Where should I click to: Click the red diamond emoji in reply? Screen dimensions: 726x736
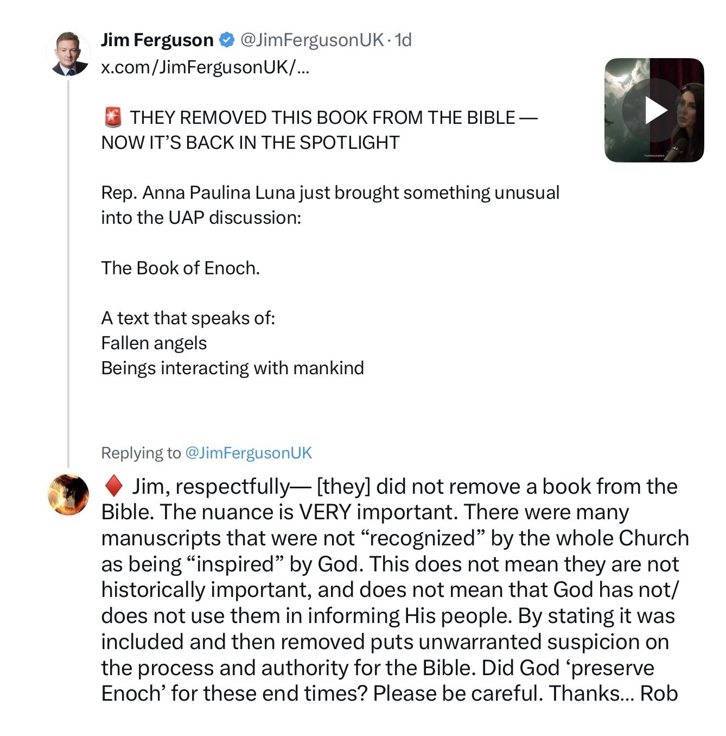click(113, 486)
